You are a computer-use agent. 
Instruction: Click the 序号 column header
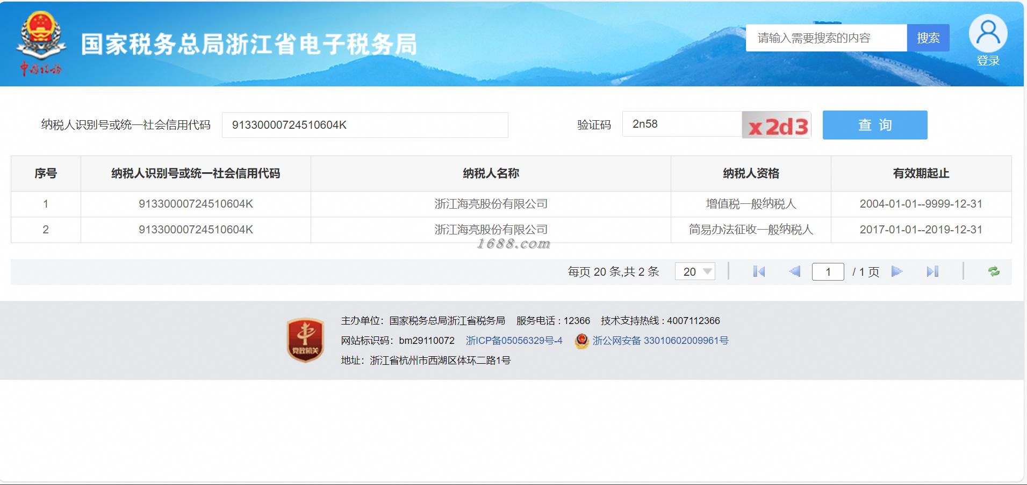point(46,173)
